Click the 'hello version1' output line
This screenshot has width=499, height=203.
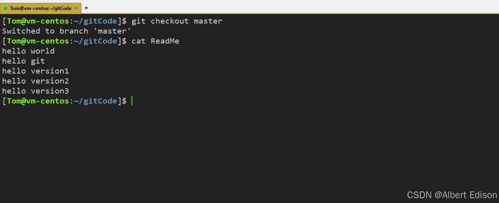pos(36,71)
